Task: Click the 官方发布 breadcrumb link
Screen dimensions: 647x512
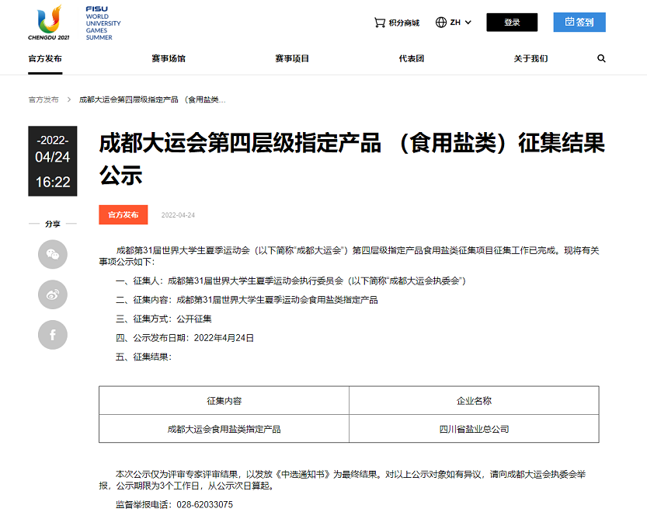Action: tap(43, 99)
